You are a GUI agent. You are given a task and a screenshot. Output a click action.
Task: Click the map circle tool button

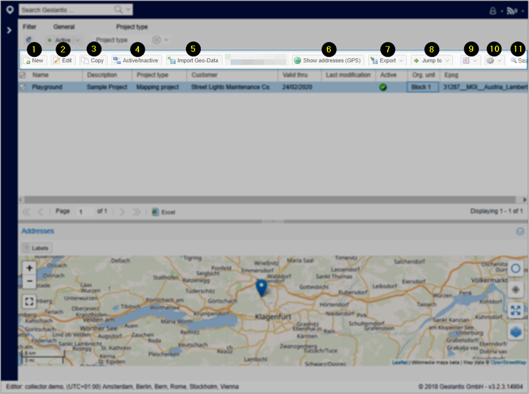click(515, 268)
